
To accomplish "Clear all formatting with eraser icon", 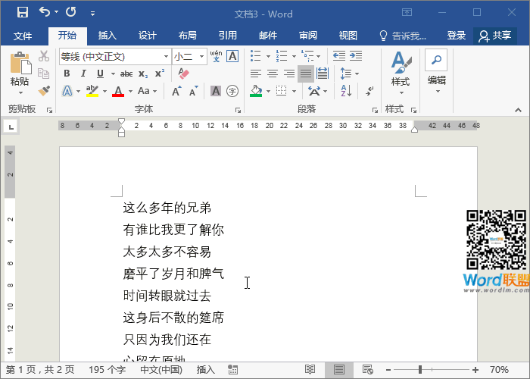I will (x=183, y=74).
